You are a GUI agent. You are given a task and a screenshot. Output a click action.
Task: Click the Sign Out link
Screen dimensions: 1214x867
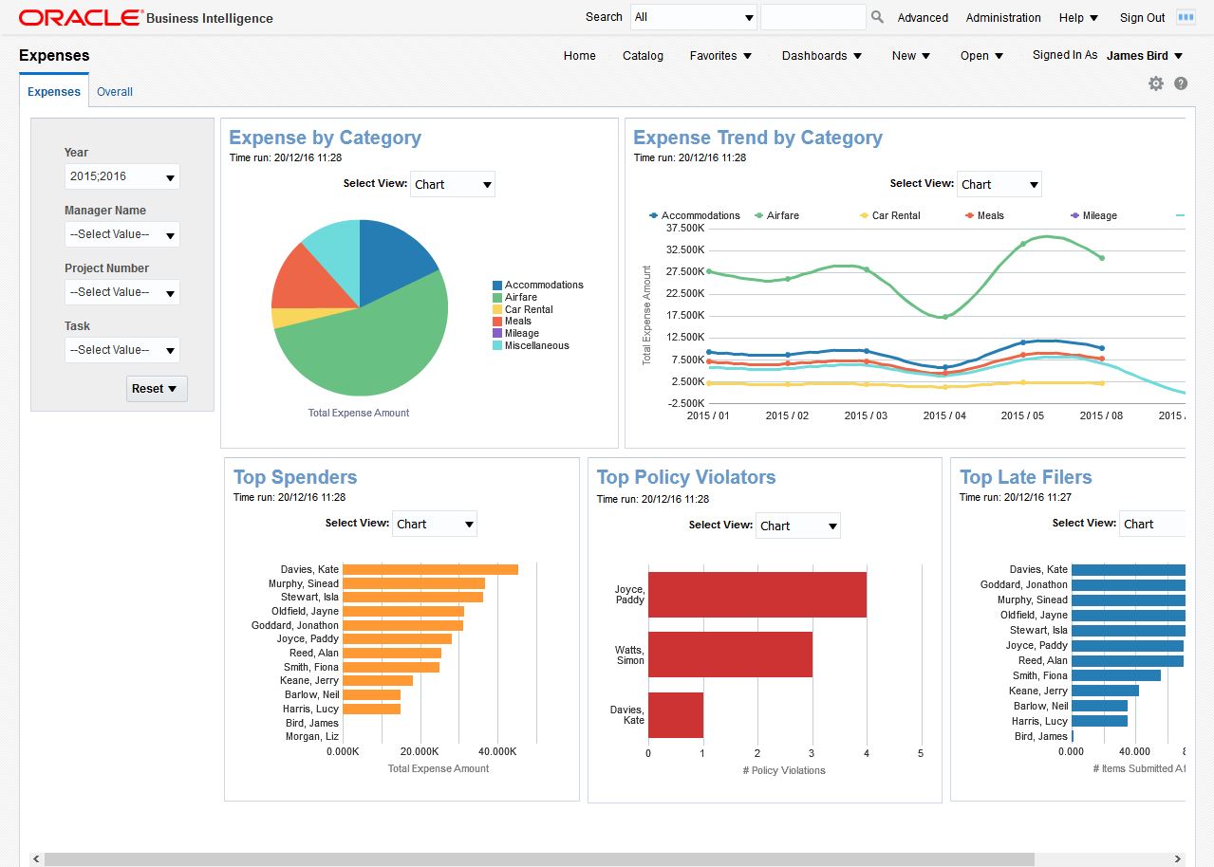coord(1141,17)
